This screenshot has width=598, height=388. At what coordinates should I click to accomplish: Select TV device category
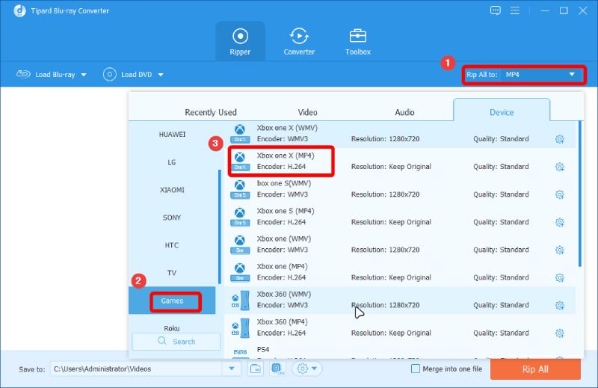(173, 273)
